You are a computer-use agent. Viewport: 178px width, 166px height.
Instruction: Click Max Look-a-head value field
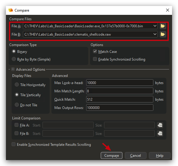(x=120, y=83)
